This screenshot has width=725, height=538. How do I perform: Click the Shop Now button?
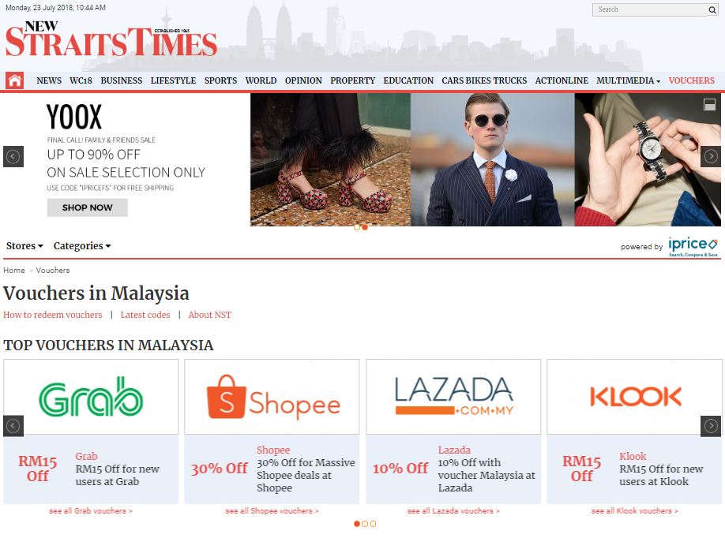[x=88, y=207]
